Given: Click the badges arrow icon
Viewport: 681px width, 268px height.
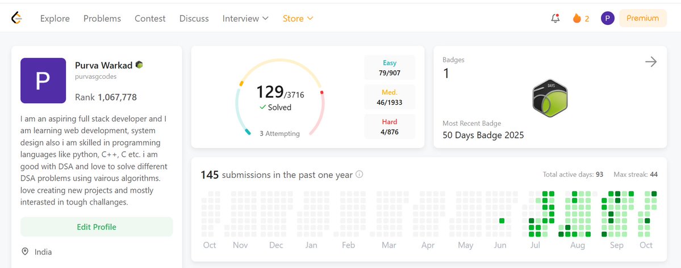Looking at the screenshot, I should (650, 62).
